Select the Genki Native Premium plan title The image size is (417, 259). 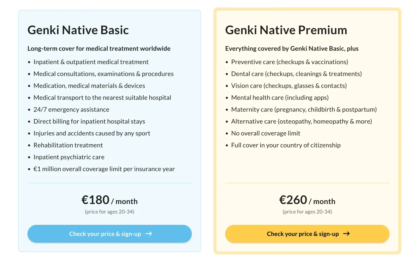286,30
